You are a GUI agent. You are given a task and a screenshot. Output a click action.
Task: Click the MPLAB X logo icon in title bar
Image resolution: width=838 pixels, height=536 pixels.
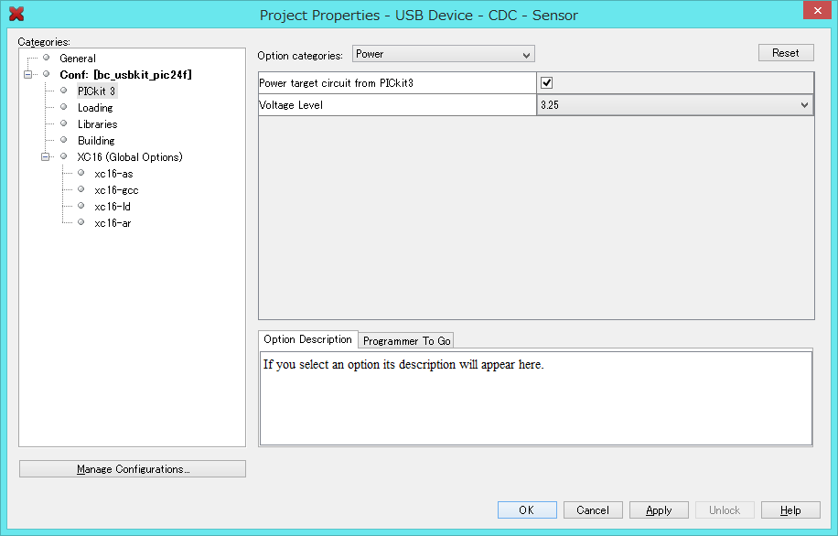(x=16, y=15)
